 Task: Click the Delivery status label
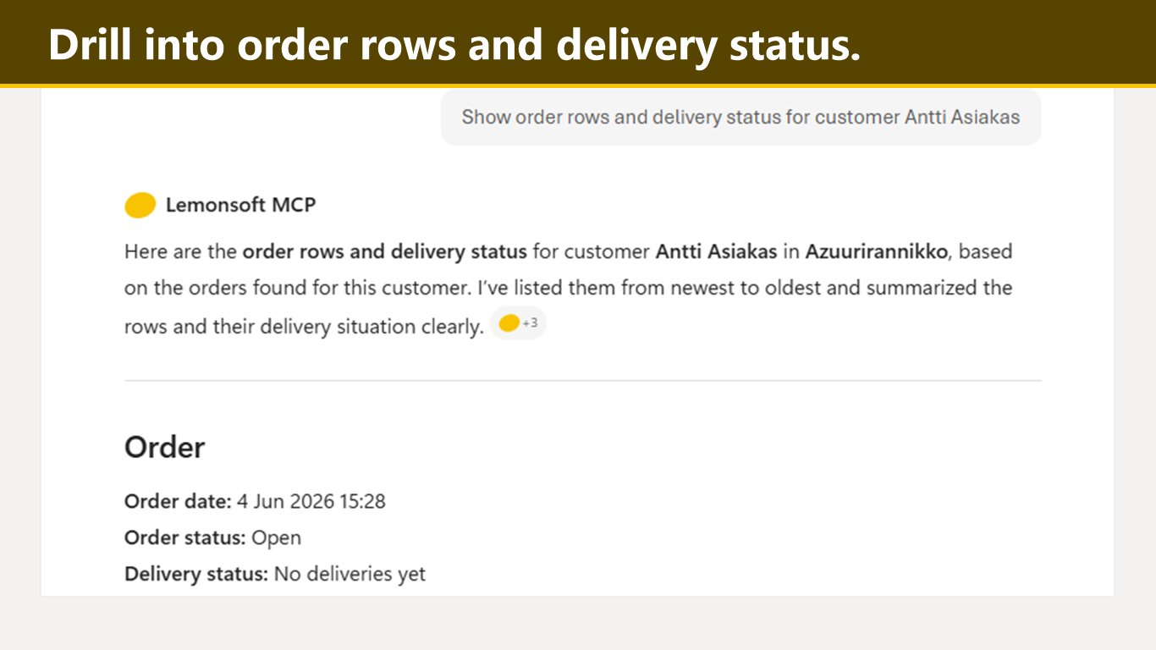(196, 574)
